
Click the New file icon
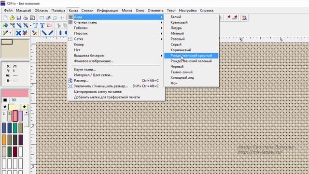click(5, 18)
